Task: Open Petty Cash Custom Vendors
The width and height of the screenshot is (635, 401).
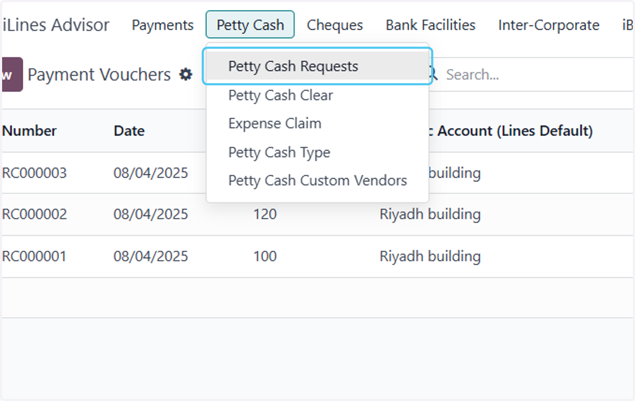Action: [x=317, y=180]
